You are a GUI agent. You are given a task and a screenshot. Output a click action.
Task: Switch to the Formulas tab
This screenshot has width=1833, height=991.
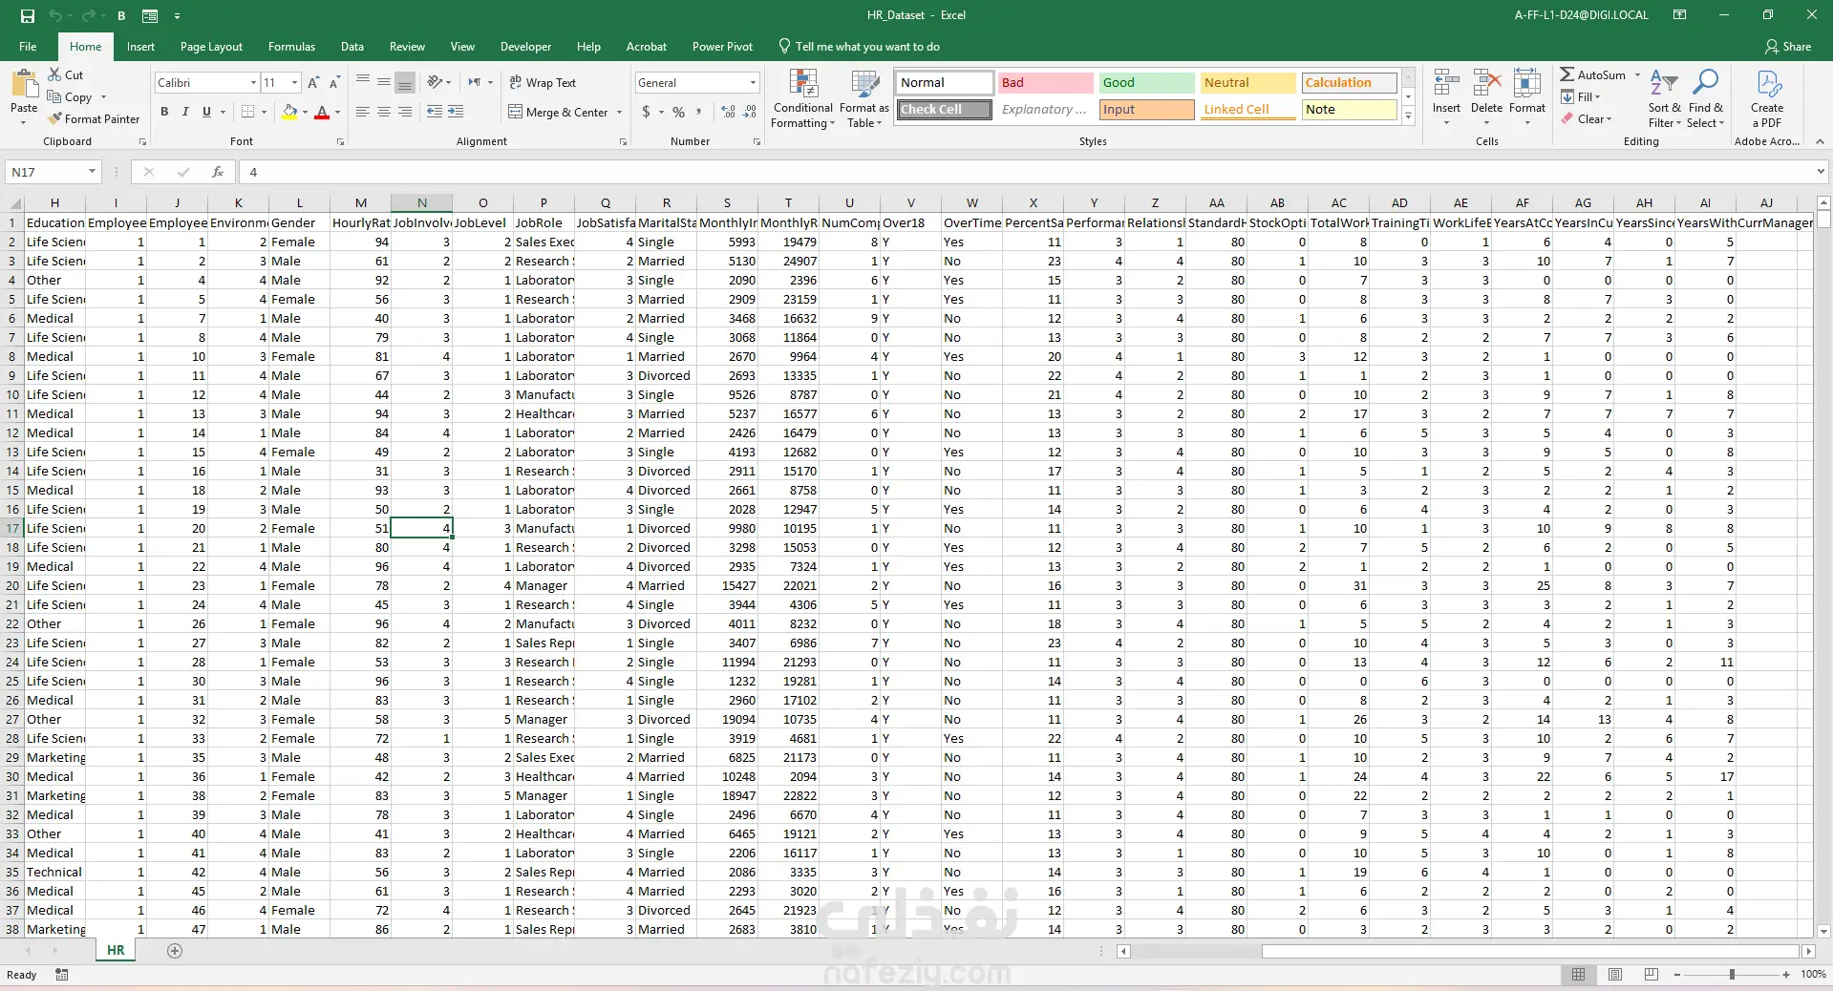click(291, 46)
